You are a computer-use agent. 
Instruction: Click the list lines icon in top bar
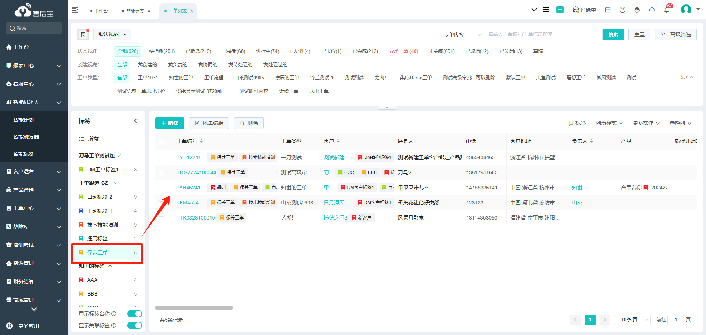pos(546,10)
